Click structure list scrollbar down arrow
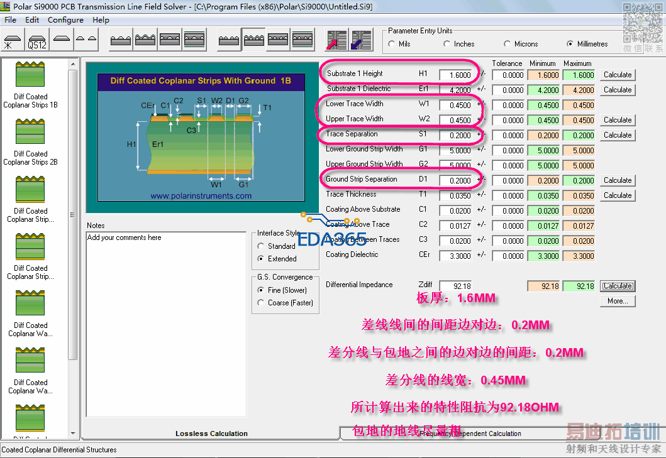This screenshot has height=458, width=666. point(72,433)
